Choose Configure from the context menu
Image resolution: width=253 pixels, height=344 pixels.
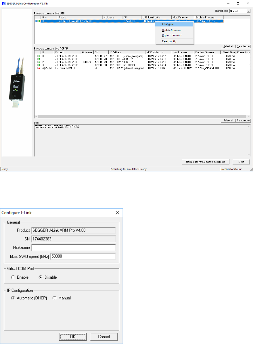pos(168,24)
